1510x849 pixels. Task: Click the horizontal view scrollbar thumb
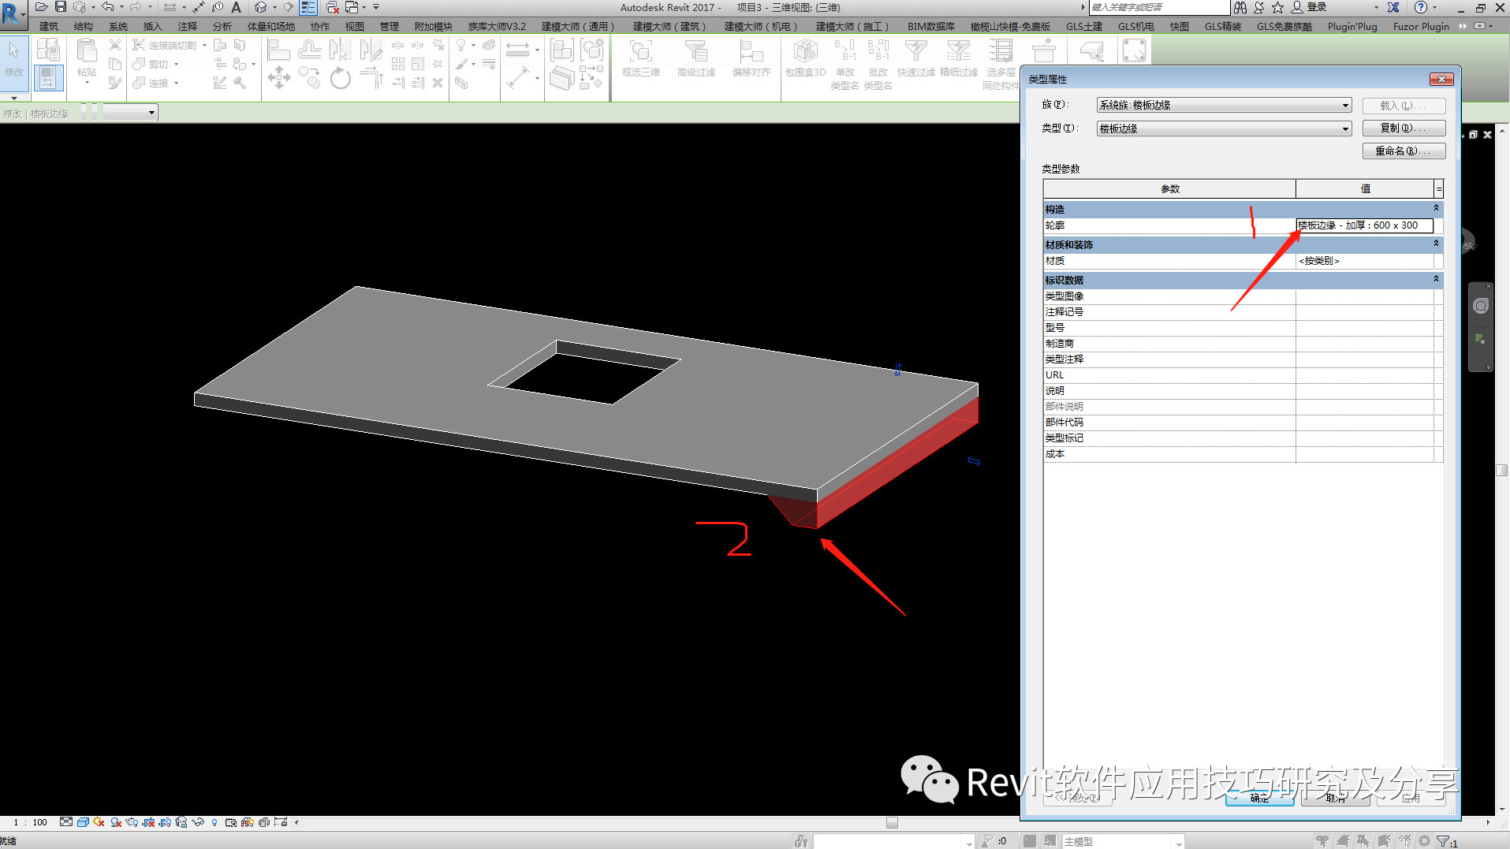click(892, 822)
